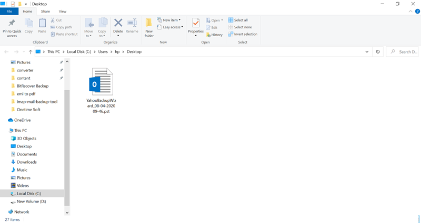Click the Copy ribbon icon
The width and height of the screenshot is (421, 223).
[x=29, y=23]
